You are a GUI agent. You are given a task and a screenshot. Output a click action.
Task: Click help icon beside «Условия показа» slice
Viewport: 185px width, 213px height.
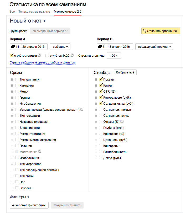coord(82,109)
